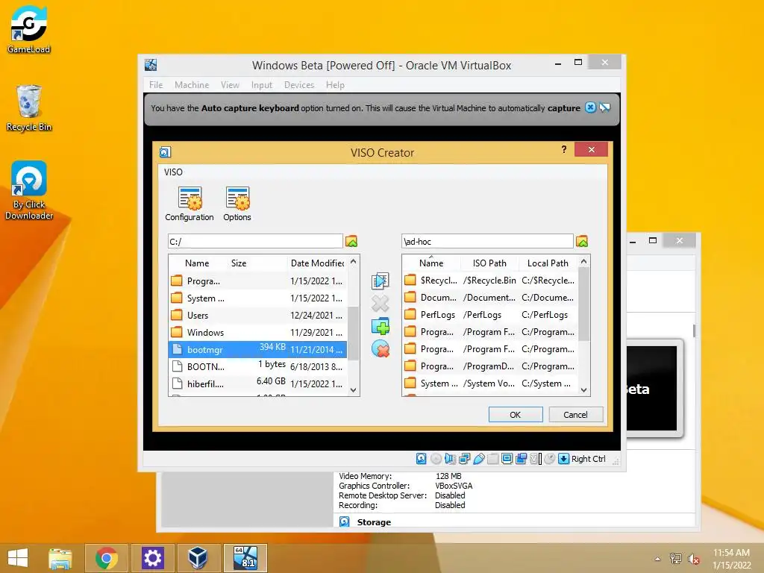The height and width of the screenshot is (573, 764).
Task: Click the CPU virtualization status bar icon
Action: [536, 459]
